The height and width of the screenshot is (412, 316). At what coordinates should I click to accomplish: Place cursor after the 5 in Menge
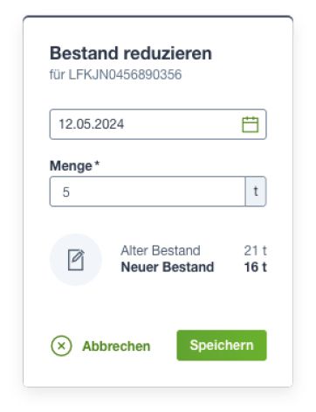(70, 192)
